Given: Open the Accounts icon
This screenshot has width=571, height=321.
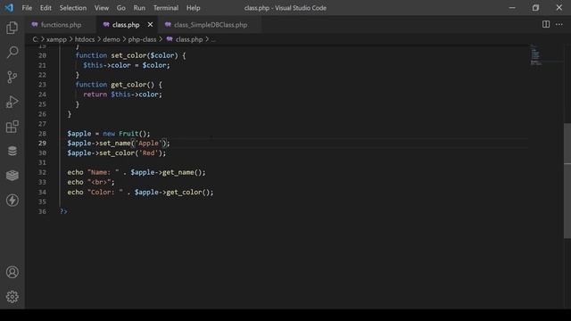Looking at the screenshot, I should pos(12,272).
